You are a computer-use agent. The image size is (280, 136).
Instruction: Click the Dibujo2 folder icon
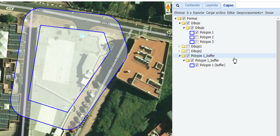(x=183, y=51)
